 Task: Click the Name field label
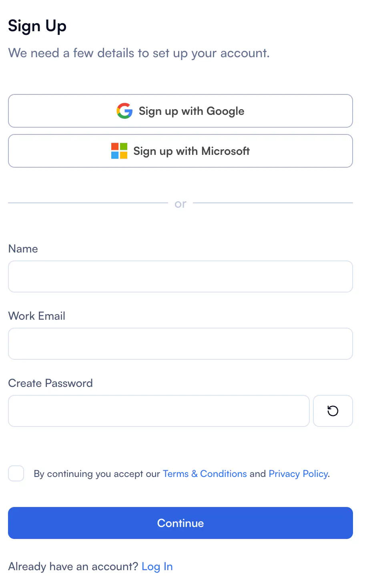pyautogui.click(x=23, y=249)
